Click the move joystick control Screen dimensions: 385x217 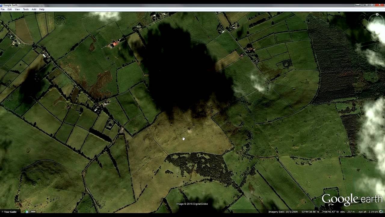(376, 36)
